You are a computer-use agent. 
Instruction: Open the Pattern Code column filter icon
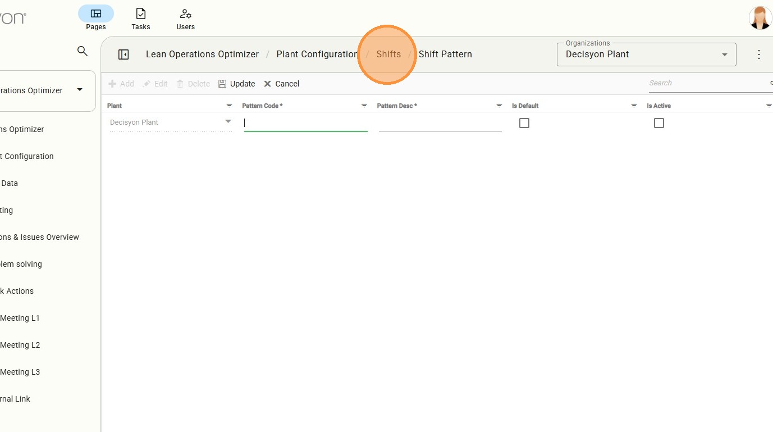click(x=364, y=106)
